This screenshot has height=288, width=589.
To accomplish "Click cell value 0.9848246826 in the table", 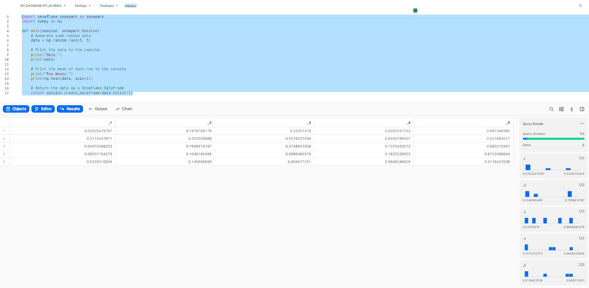I will 398,162.
